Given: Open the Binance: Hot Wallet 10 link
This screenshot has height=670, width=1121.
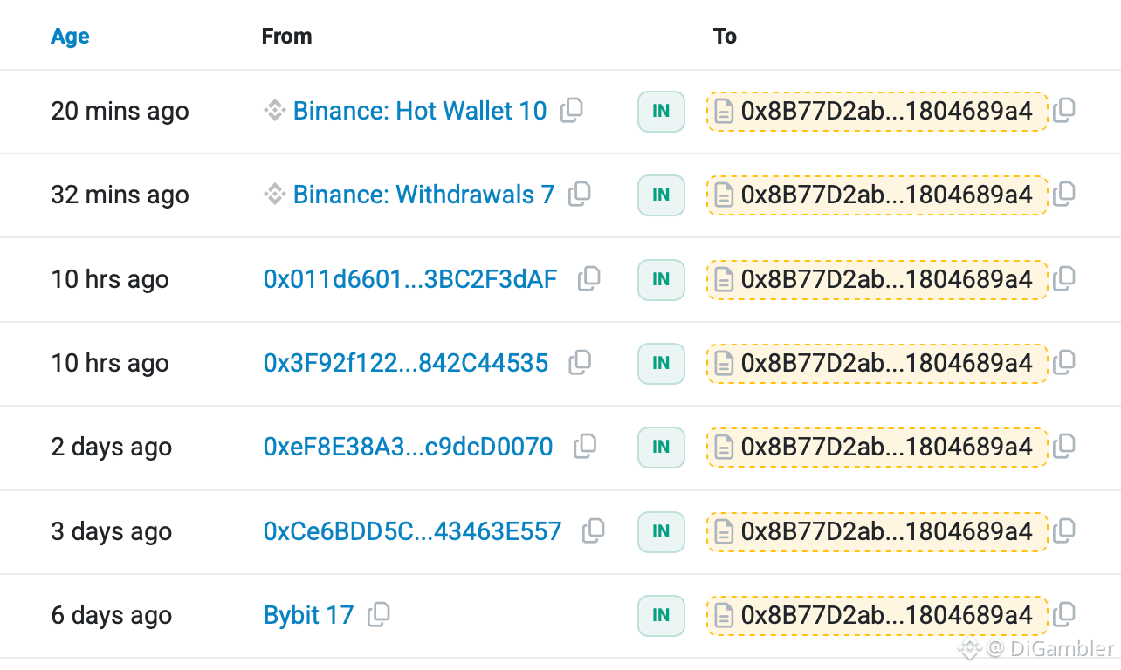Looking at the screenshot, I should coord(420,112).
